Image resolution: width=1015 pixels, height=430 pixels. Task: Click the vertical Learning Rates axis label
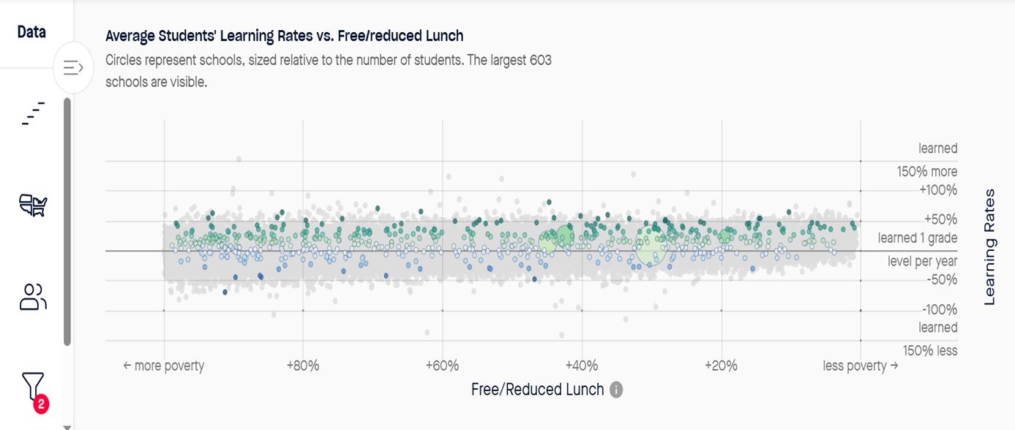[989, 246]
